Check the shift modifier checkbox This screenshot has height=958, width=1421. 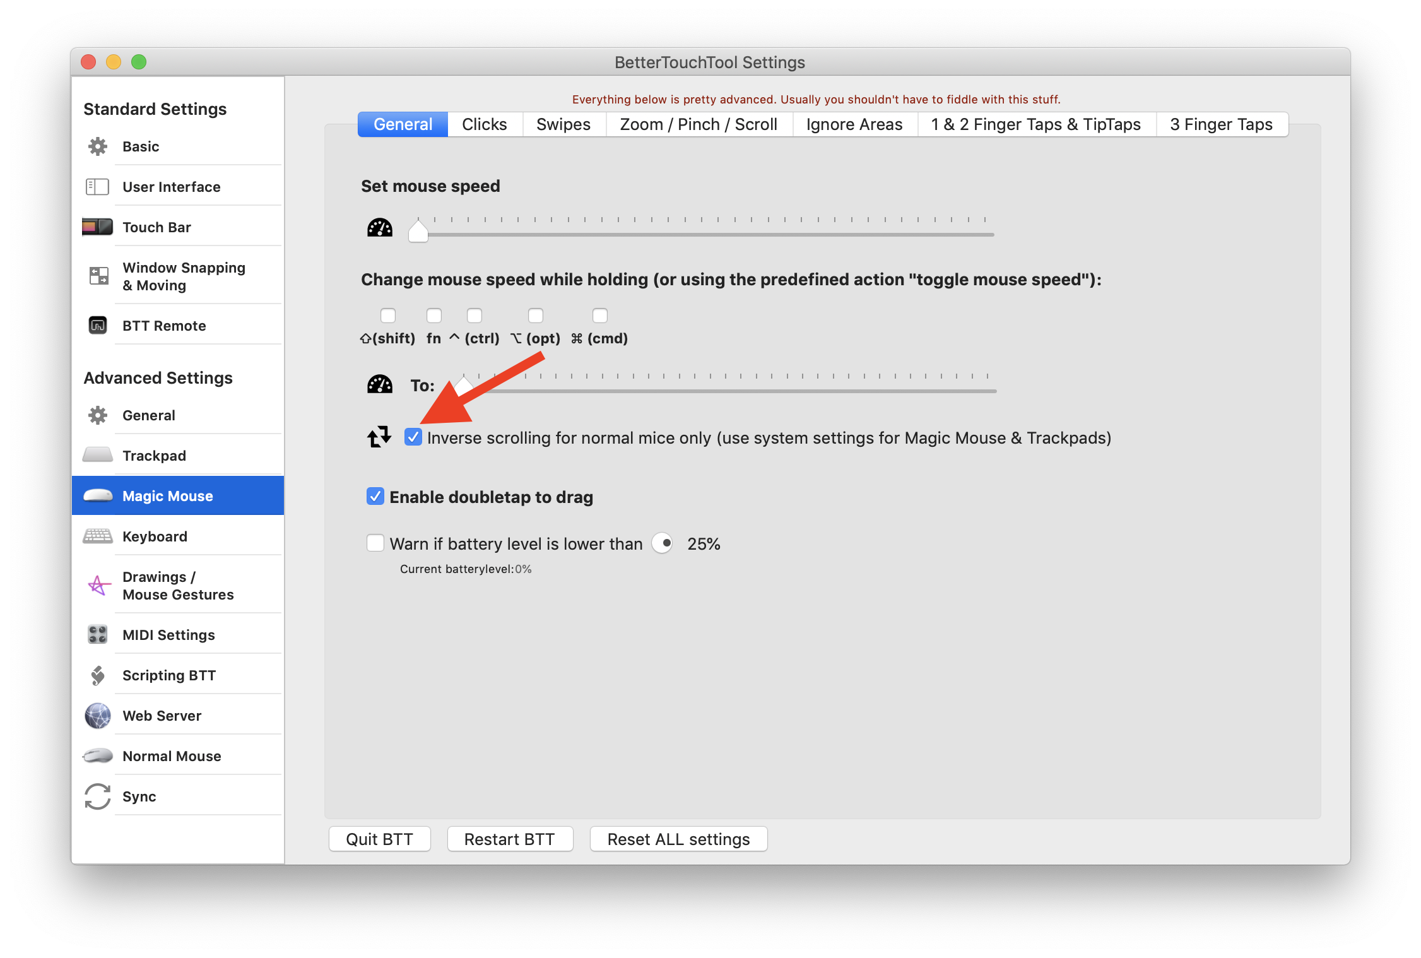point(388,316)
